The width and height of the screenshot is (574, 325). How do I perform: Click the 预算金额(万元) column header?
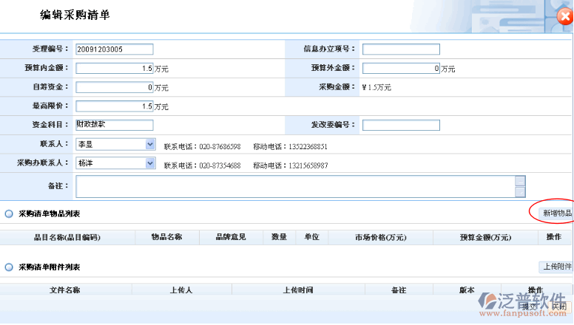[x=485, y=238]
